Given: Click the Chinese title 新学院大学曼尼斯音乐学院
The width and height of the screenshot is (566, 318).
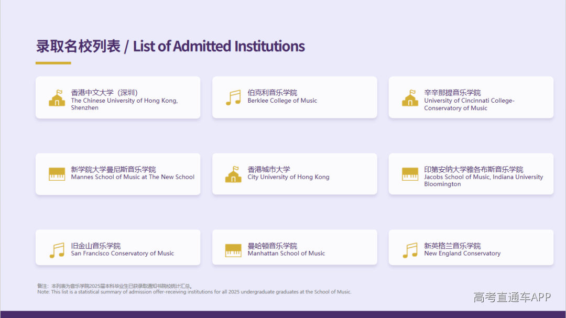Looking at the screenshot, I should click(113, 169).
